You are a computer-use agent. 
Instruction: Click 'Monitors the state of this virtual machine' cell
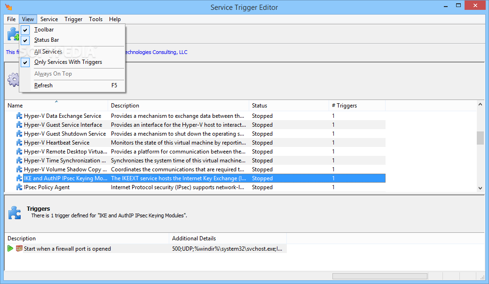(x=178, y=143)
